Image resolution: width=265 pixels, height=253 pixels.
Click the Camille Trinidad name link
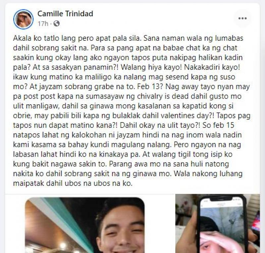[65, 14]
